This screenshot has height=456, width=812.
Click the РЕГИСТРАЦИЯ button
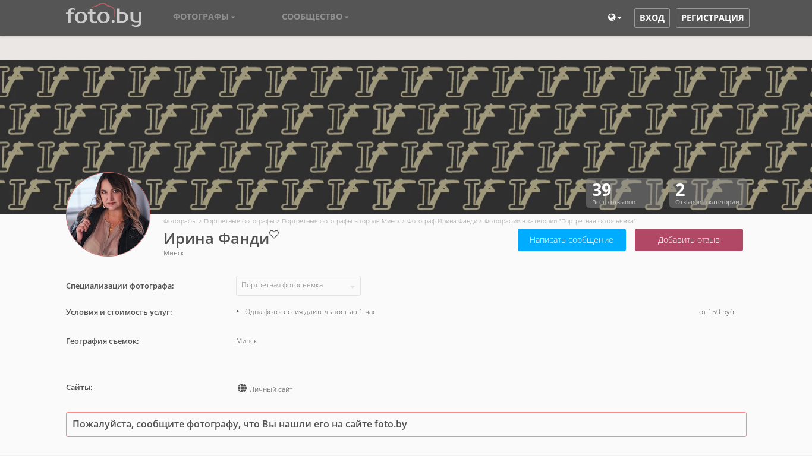[712, 18]
